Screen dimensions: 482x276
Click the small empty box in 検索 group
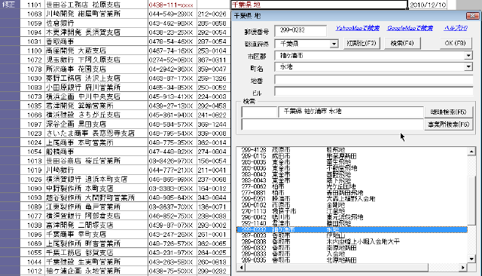click(259, 112)
